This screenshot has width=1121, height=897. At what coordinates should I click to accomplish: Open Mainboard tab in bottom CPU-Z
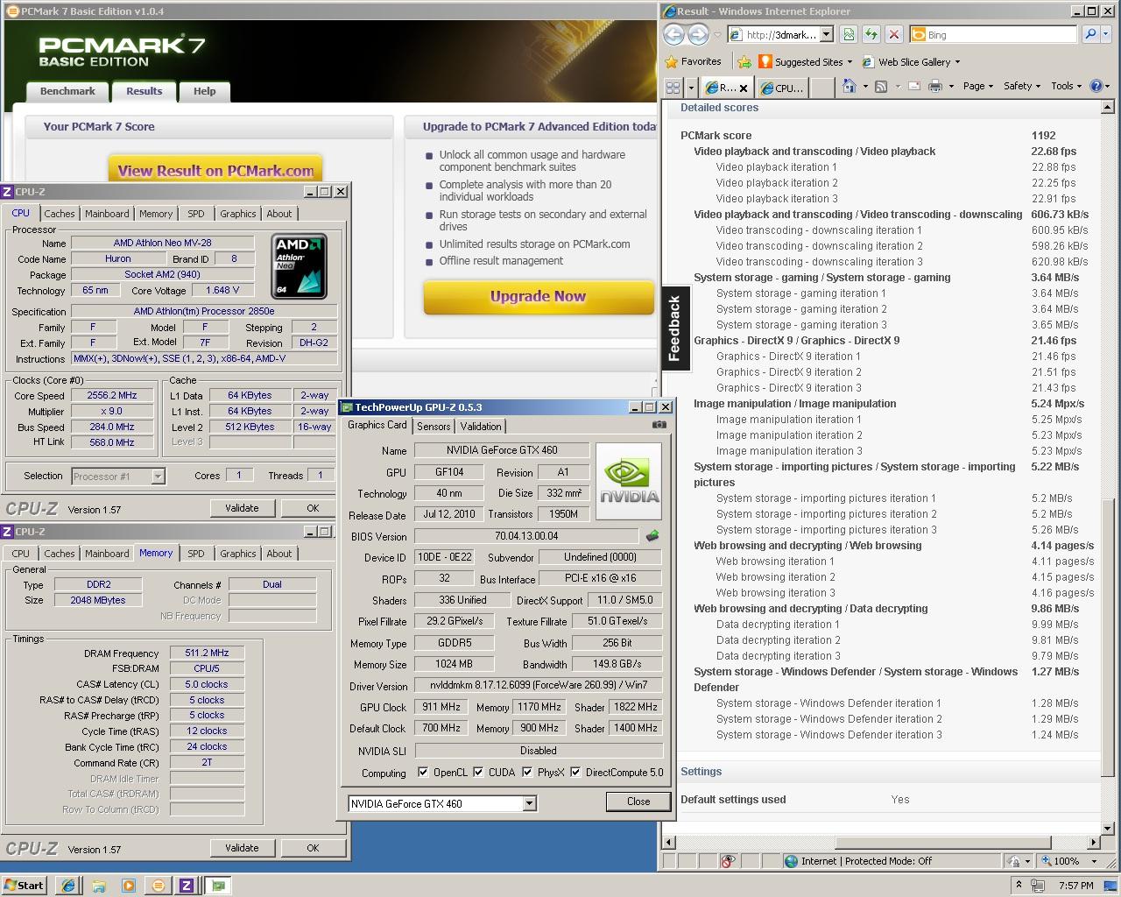tap(107, 554)
